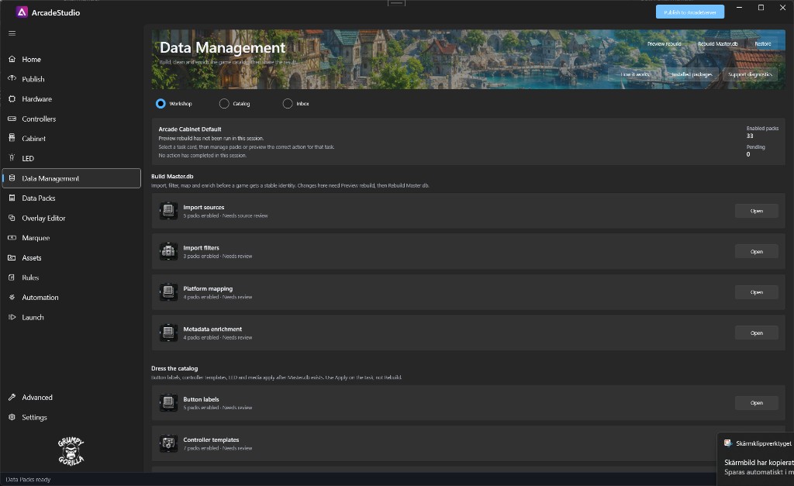The image size is (794, 486).
Task: Click the Controller templates card icon
Action: pos(168,443)
